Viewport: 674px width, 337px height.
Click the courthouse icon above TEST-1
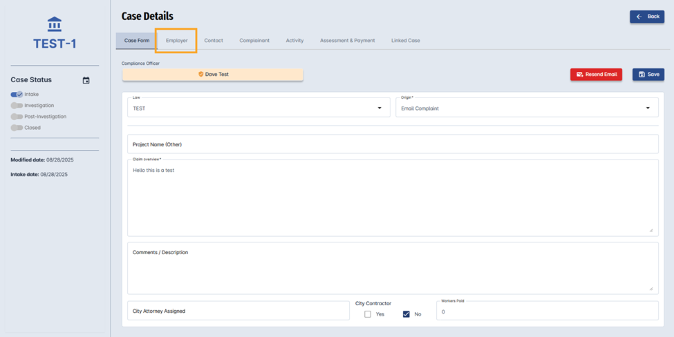click(x=55, y=24)
